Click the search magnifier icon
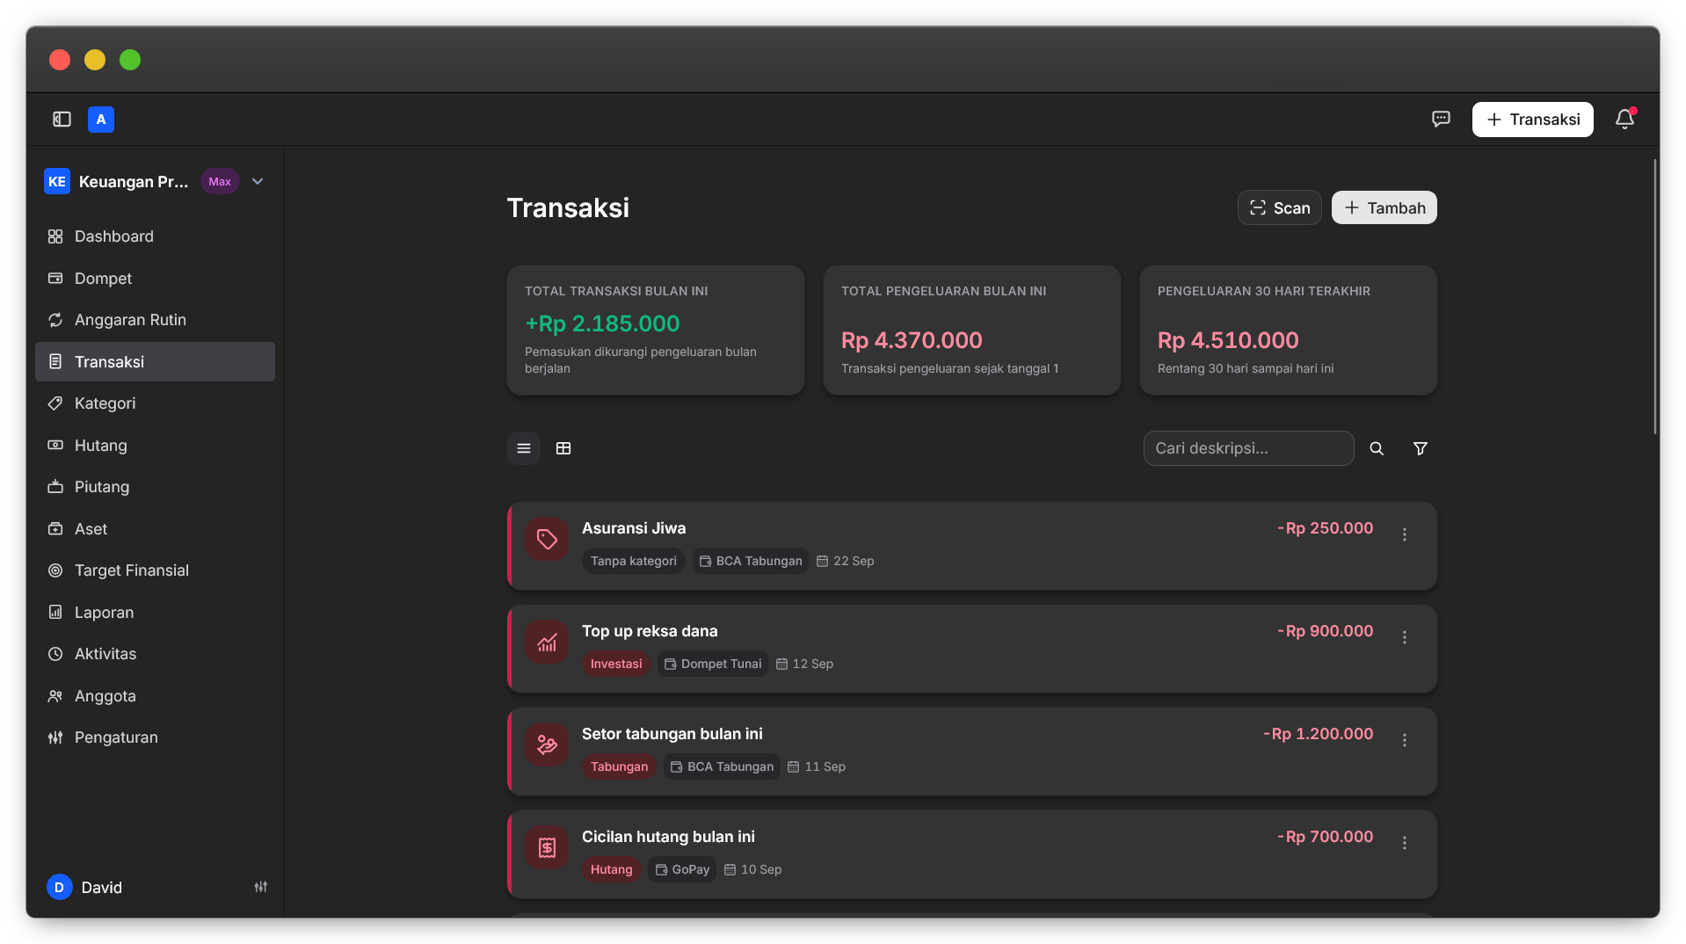This screenshot has height=944, width=1686. tap(1377, 448)
